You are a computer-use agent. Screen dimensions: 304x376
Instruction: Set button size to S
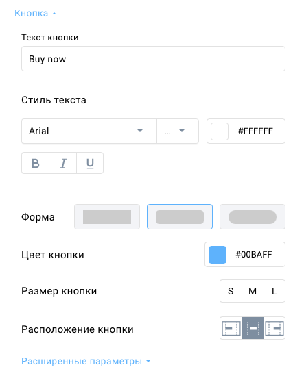[x=231, y=291]
